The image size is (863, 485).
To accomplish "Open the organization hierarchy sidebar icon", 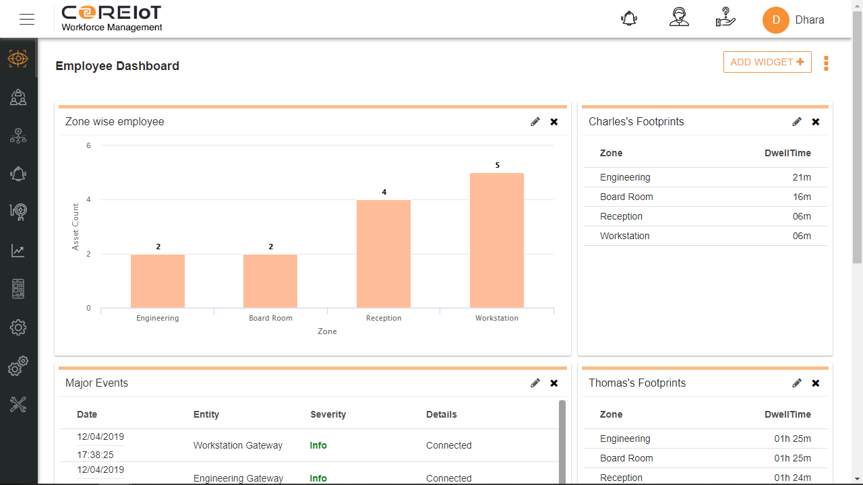I will point(18,136).
